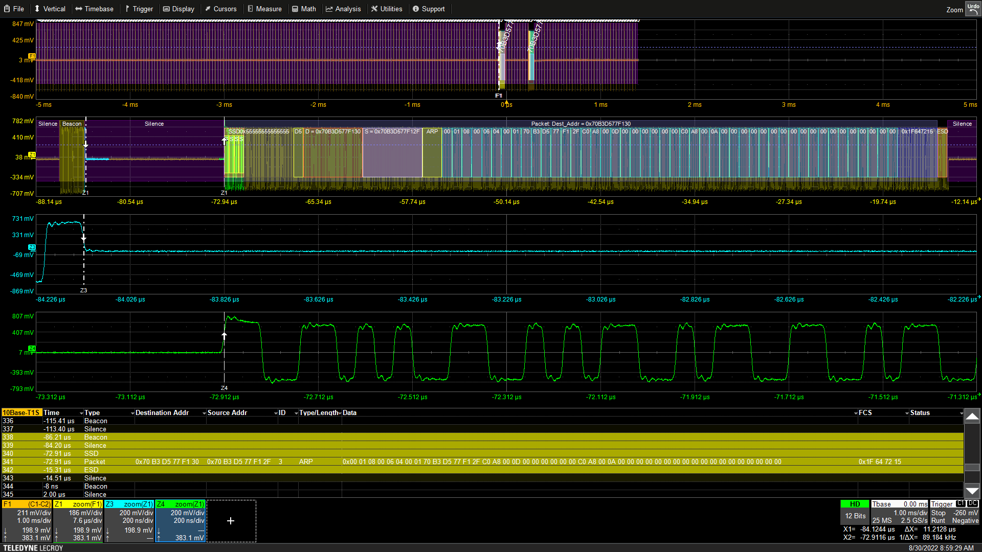Open the Tbase timebase descriptor
This screenshot has width=982, height=552.
(x=899, y=512)
